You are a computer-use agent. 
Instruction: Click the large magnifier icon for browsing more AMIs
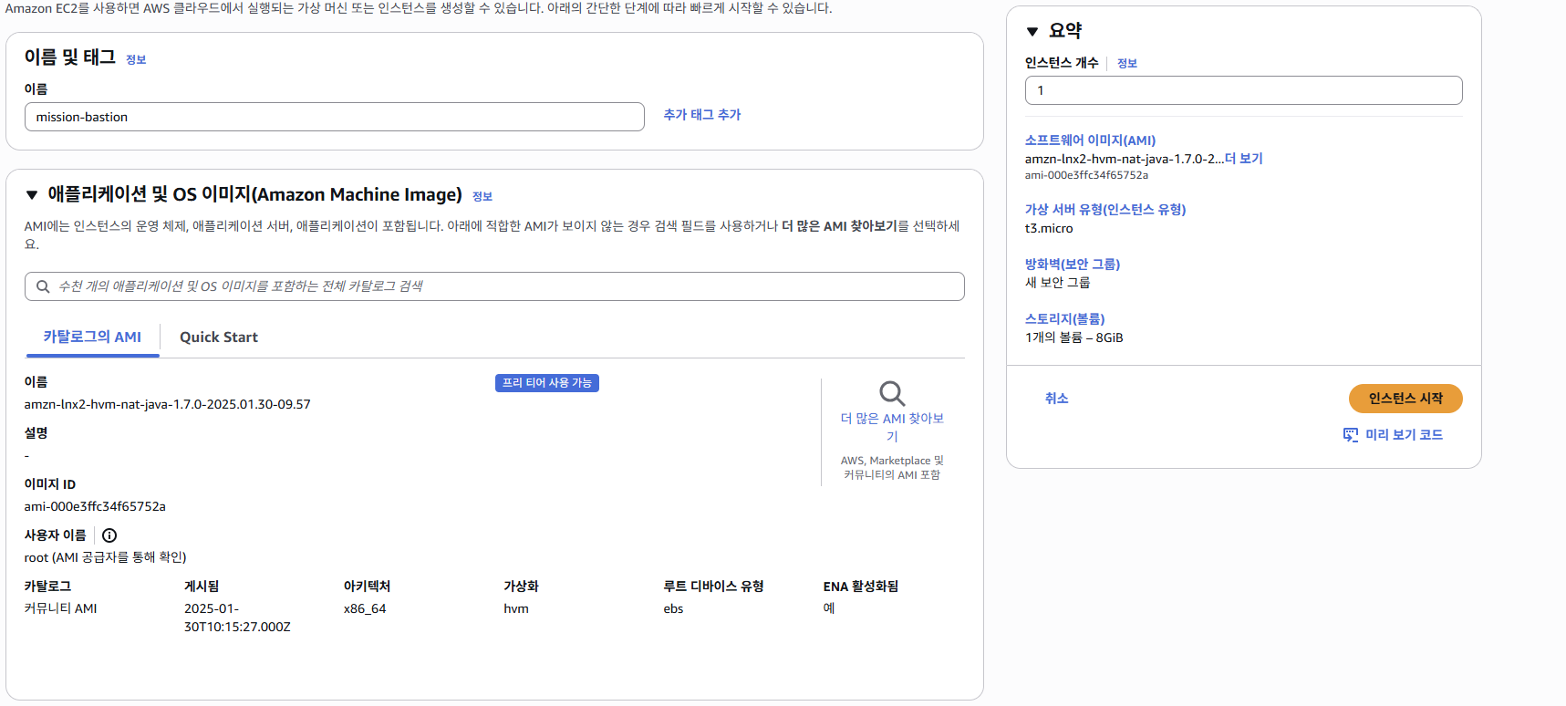(x=891, y=393)
